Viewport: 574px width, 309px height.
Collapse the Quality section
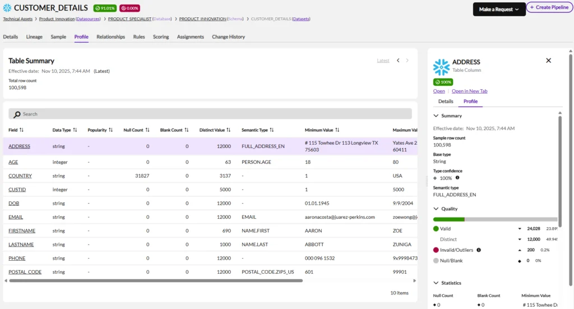[x=436, y=209]
